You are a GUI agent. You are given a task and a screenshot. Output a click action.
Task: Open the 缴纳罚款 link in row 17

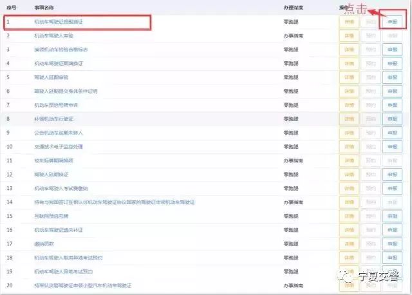(x=44, y=244)
